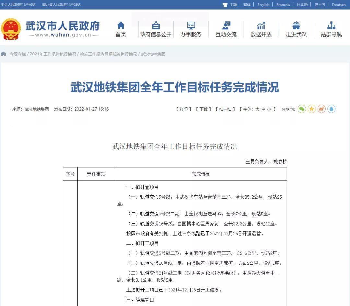Click the 三、续建项目 heading
Image resolution: width=350 pixels, height=306 pixels.
[x=140, y=300]
